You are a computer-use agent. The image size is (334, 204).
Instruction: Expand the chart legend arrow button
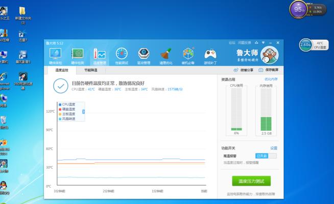pyautogui.click(x=84, y=112)
